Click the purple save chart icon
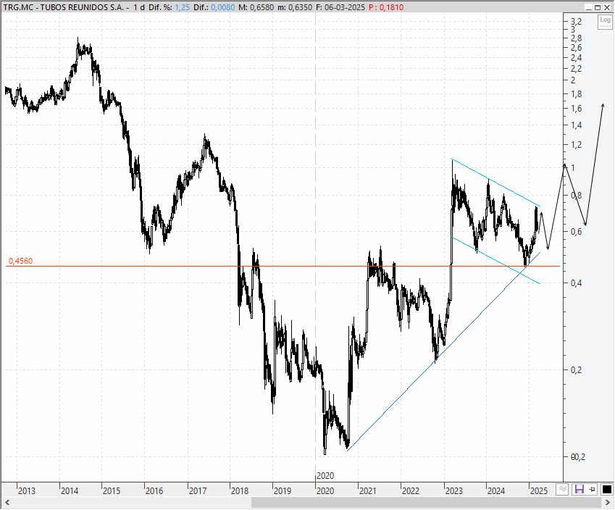 (x=579, y=489)
